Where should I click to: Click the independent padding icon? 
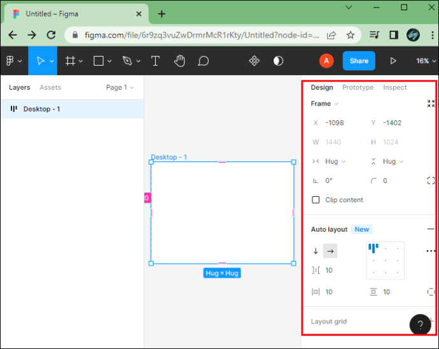431,292
